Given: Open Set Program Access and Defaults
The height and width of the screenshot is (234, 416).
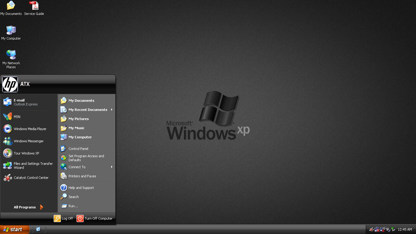Looking at the screenshot, I should click(86, 158).
